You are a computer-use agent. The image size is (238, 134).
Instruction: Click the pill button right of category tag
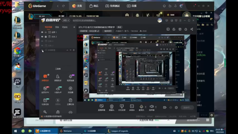[108, 31]
